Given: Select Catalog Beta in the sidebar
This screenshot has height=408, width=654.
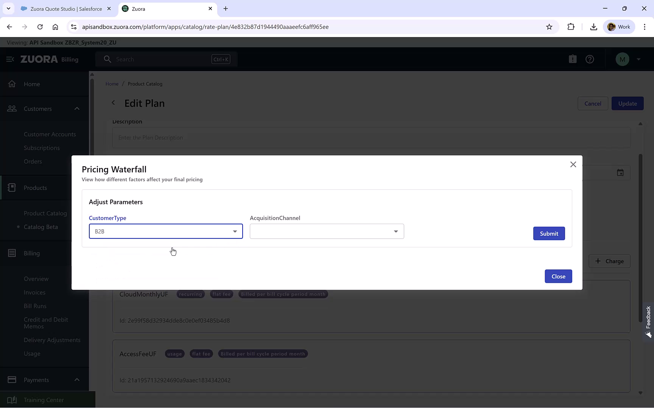Looking at the screenshot, I should coord(42,227).
